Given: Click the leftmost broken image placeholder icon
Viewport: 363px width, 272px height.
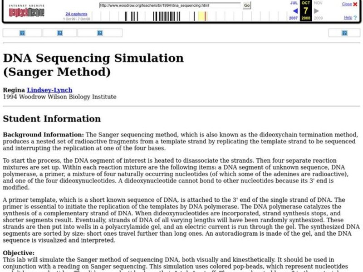Looking at the screenshot, I should pyautogui.click(x=22, y=33).
